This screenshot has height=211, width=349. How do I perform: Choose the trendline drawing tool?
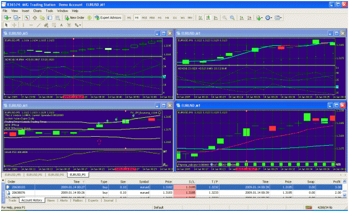39,25
